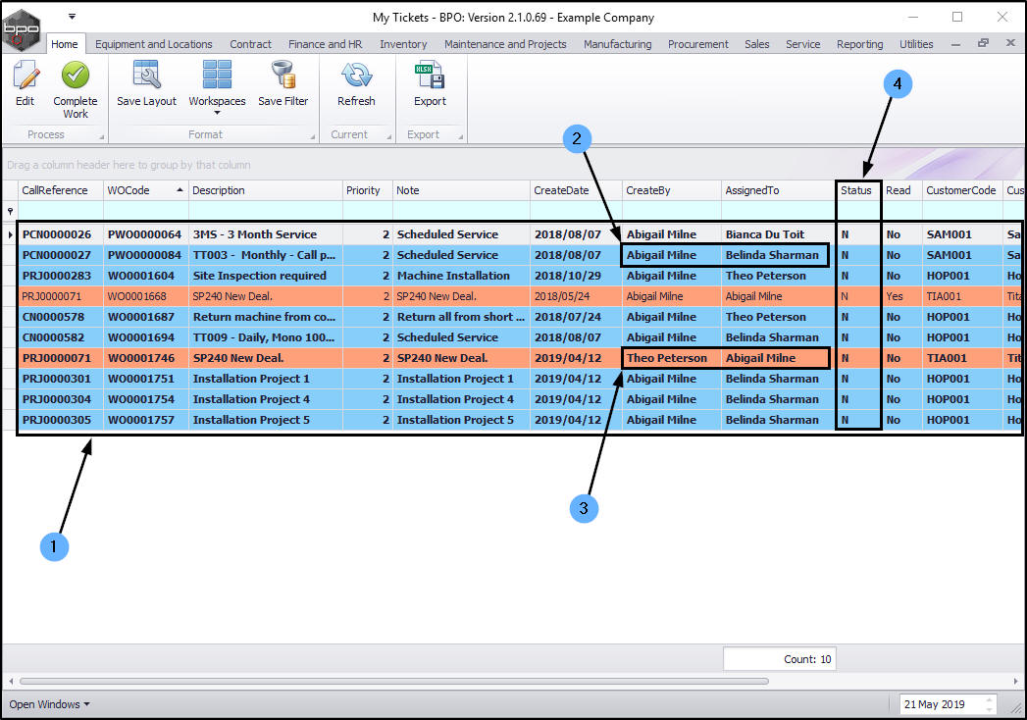Image resolution: width=1027 pixels, height=720 pixels.
Task: Click the CreateBy column header
Action: [671, 190]
